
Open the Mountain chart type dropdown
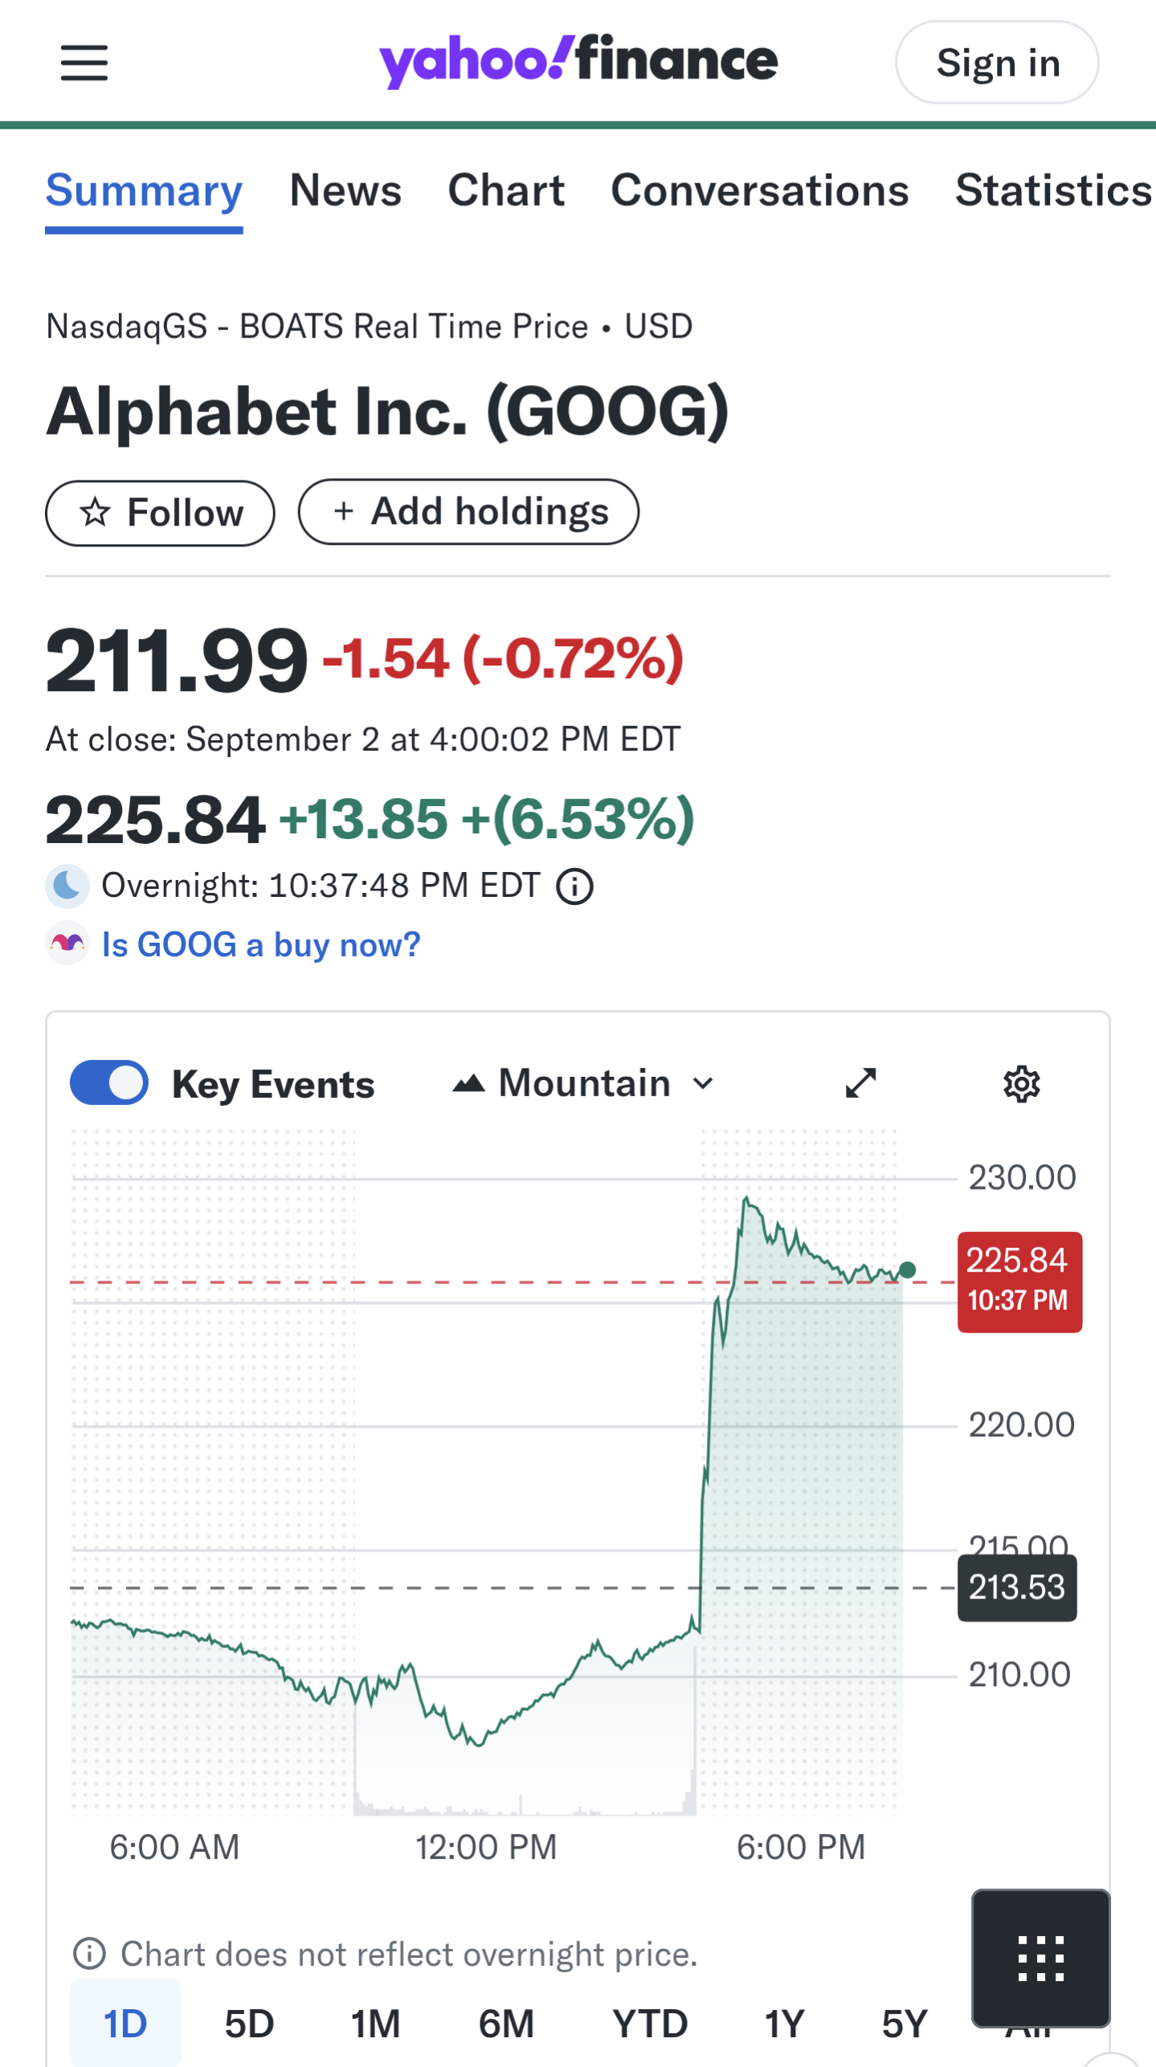point(583,1083)
